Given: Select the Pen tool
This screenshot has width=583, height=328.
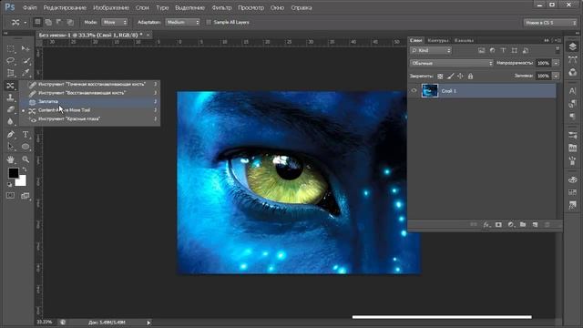Looking at the screenshot, I should [11, 134].
